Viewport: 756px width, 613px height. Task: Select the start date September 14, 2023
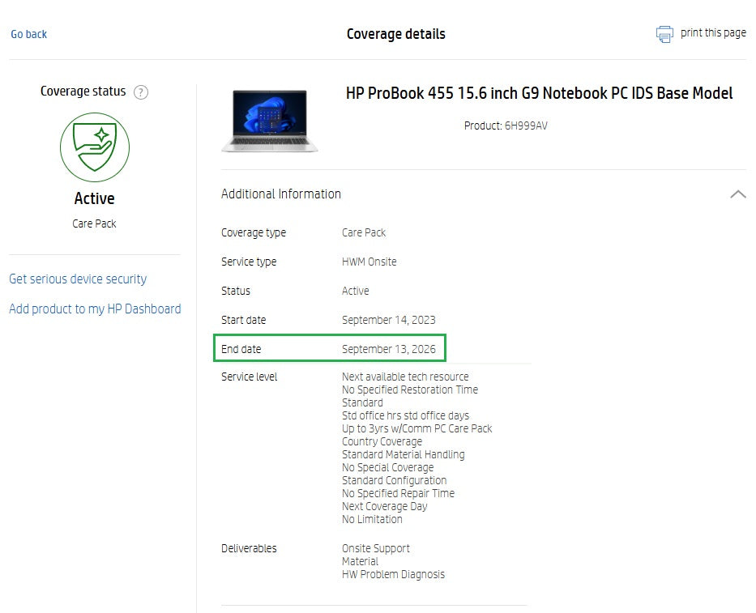[389, 320]
